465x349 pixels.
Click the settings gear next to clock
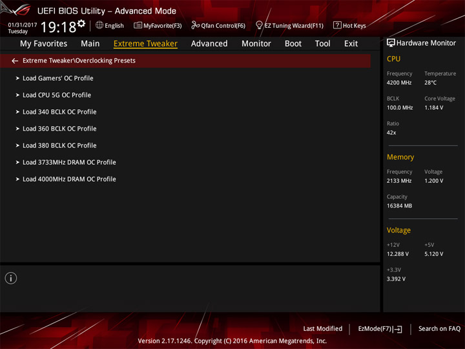click(81, 23)
